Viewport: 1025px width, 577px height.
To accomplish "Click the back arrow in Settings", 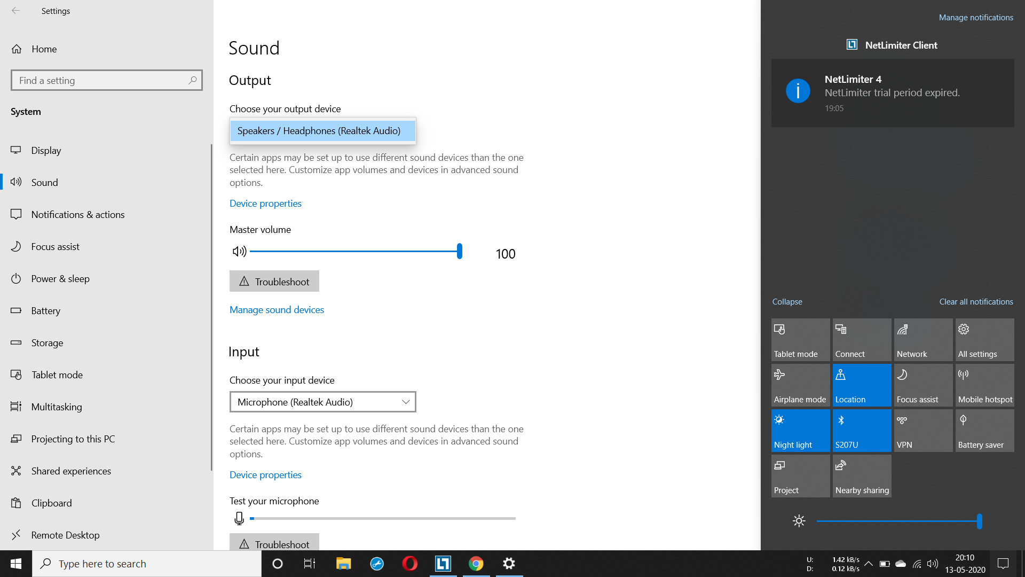I will click(16, 11).
